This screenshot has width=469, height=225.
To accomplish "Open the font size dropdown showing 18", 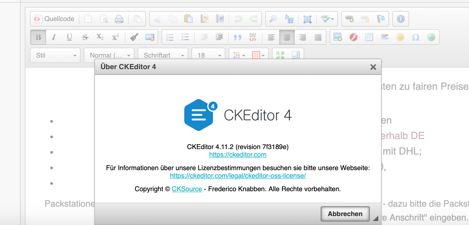I will (208, 55).
